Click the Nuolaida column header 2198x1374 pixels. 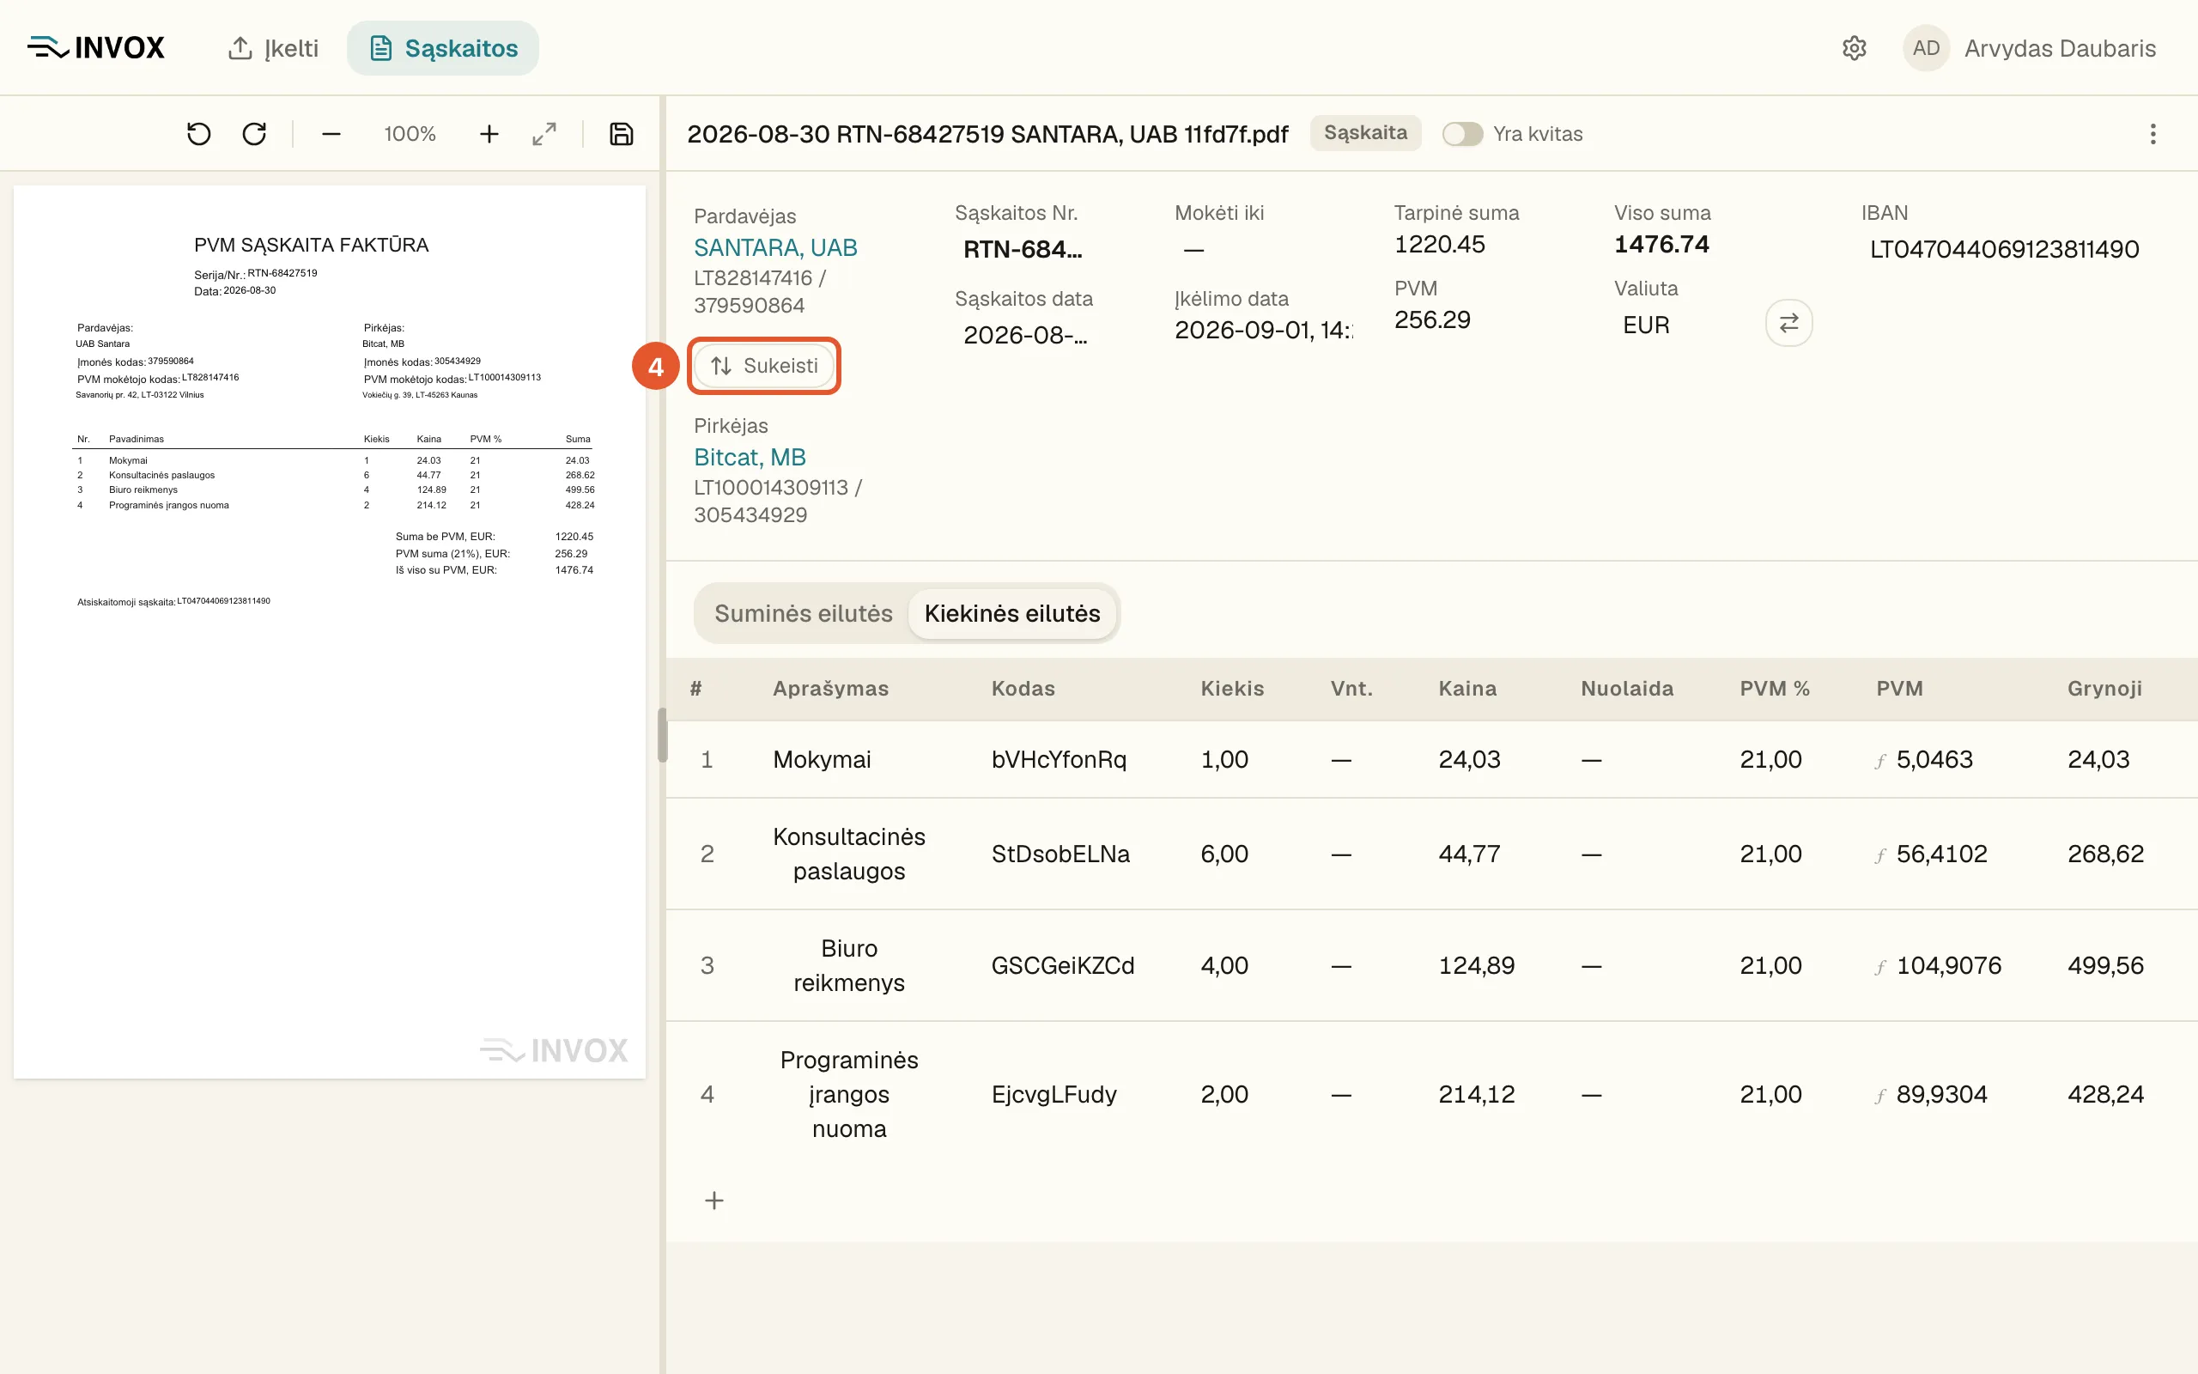click(1628, 689)
